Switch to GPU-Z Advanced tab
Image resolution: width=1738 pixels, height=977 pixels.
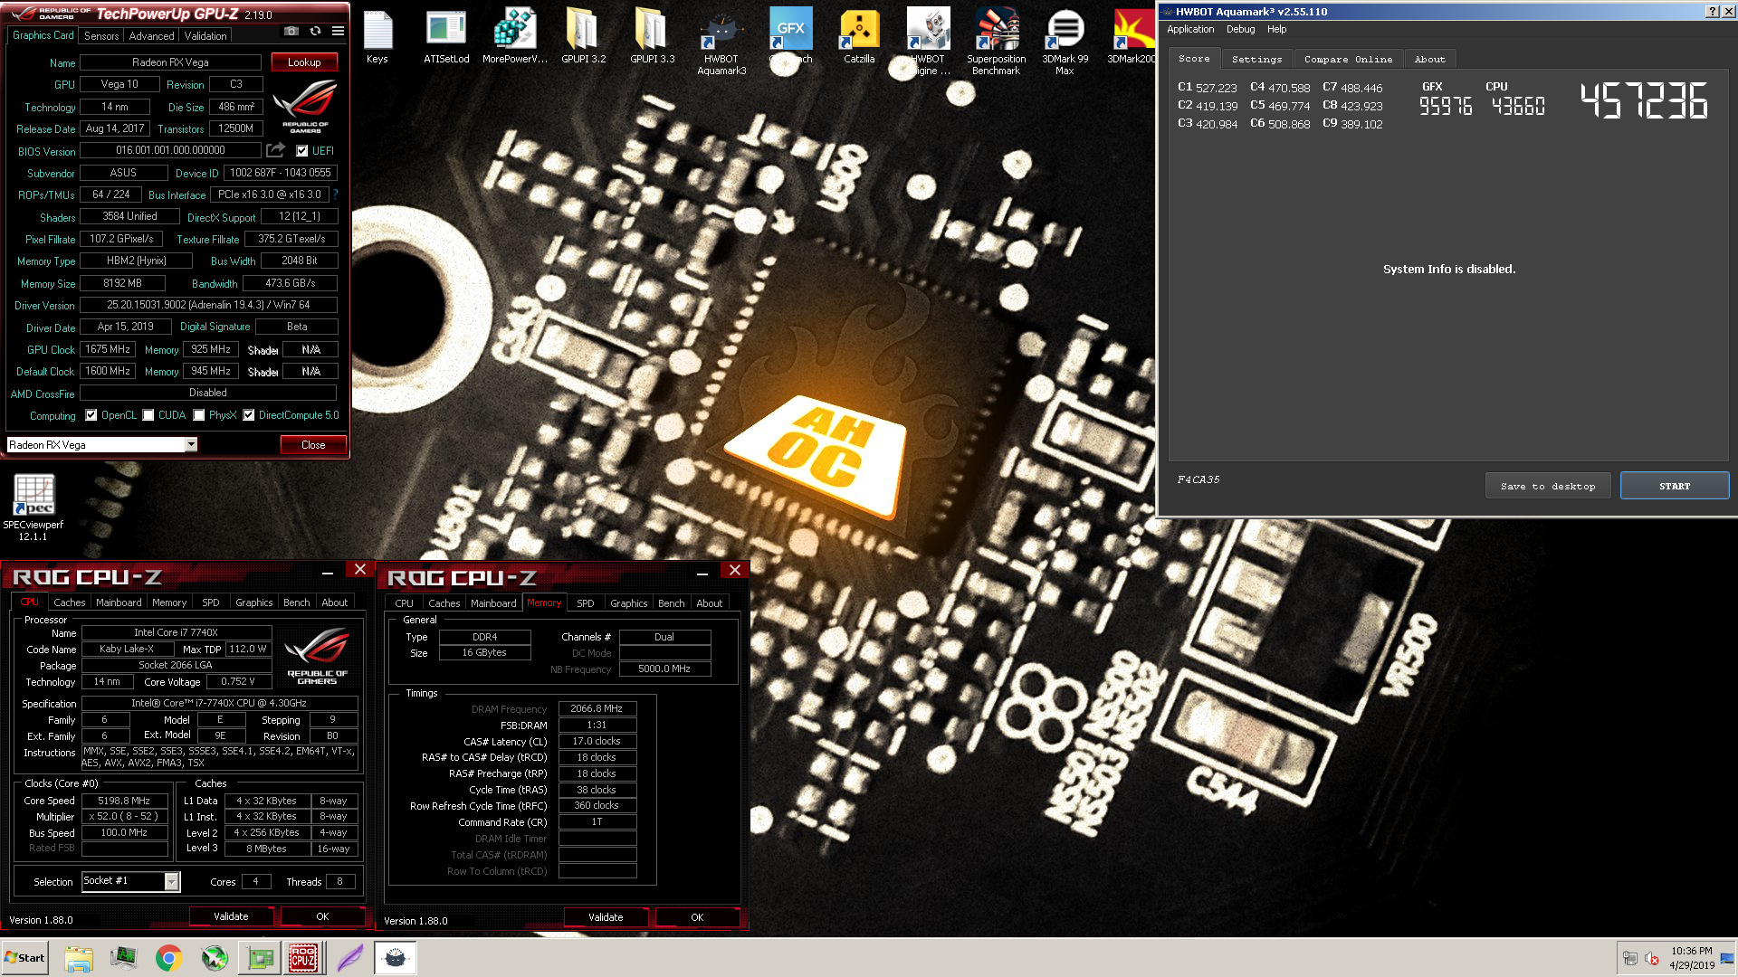point(151,36)
